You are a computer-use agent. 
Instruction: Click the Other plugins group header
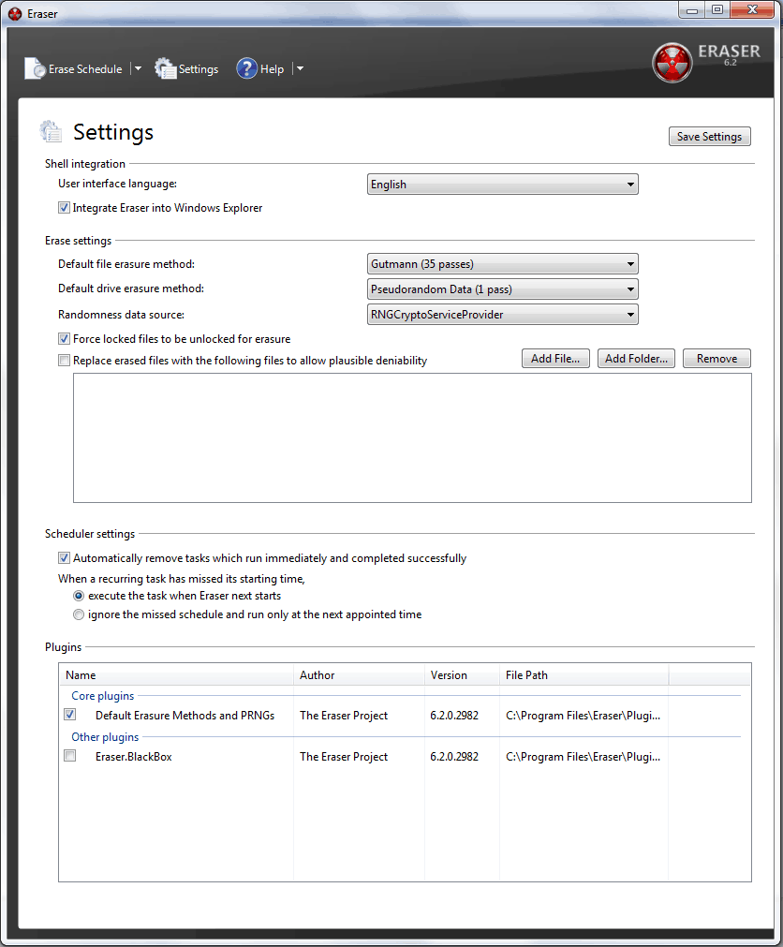click(105, 737)
